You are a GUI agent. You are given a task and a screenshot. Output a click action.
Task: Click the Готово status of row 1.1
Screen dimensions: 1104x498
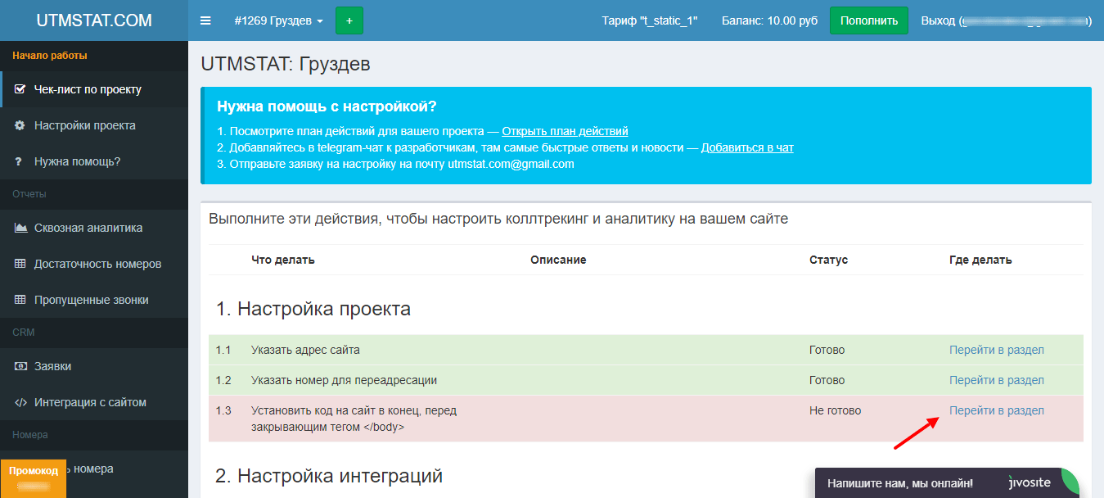[x=827, y=350]
